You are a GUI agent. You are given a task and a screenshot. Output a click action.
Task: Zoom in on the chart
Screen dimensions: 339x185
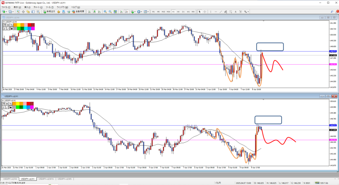[x=105, y=12]
